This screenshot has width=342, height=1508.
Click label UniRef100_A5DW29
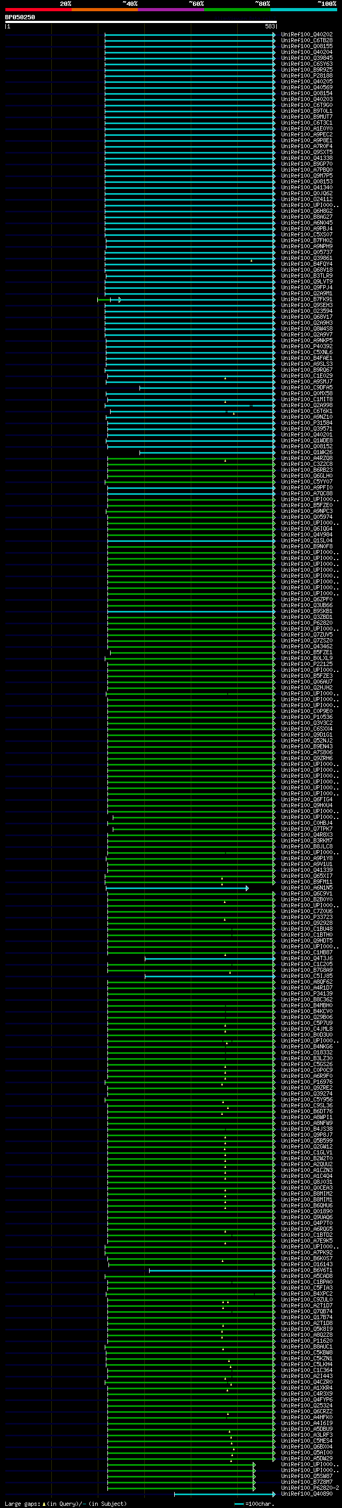coord(306,1458)
